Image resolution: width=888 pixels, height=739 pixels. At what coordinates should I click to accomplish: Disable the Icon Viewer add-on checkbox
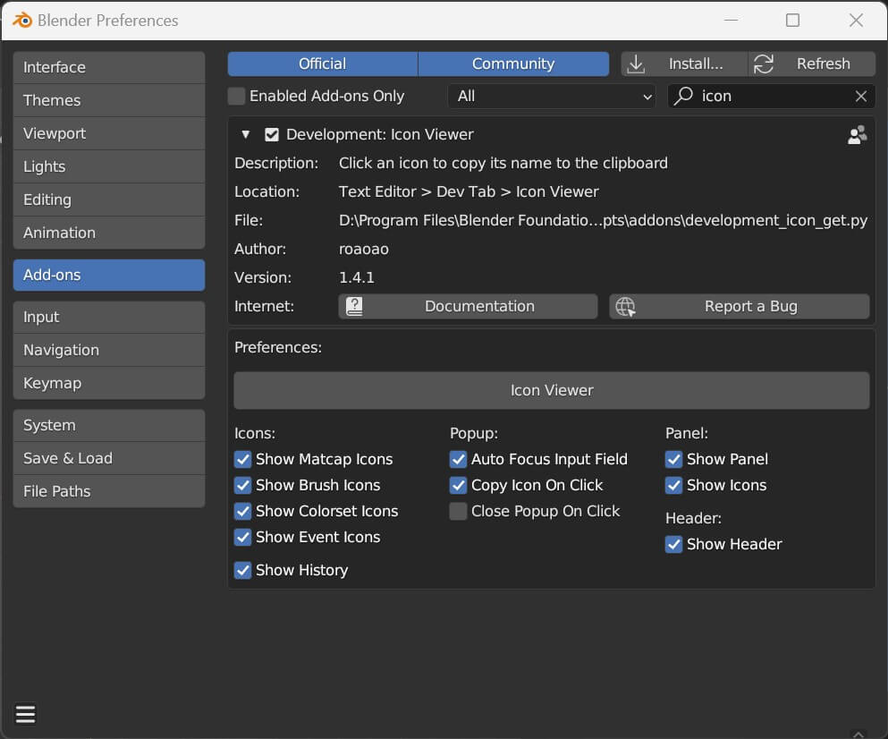[272, 135]
